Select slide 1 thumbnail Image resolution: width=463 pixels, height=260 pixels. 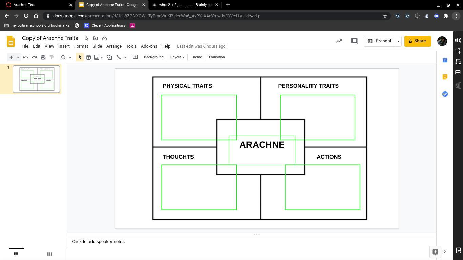tap(36, 79)
